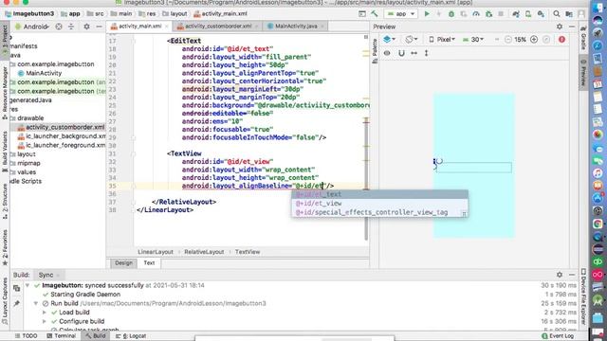
Task: Switch to Design view tab
Action: (x=123, y=263)
